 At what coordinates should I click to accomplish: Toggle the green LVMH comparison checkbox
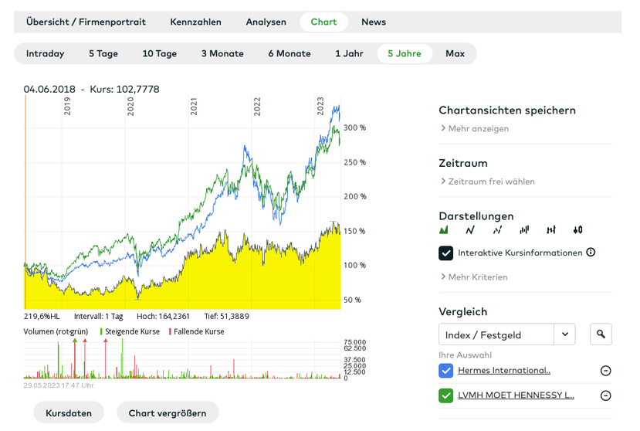445,395
